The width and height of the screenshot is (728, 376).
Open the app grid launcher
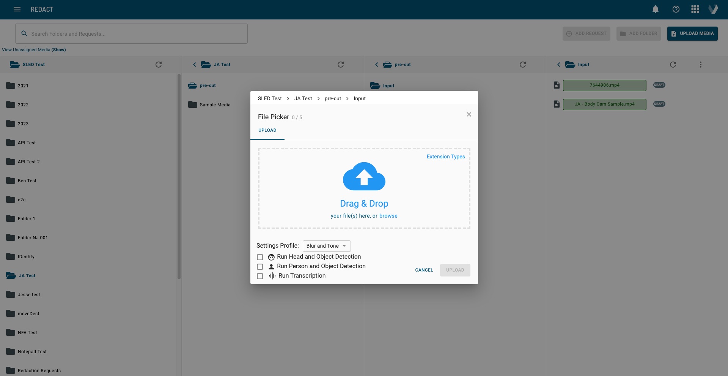point(695,9)
